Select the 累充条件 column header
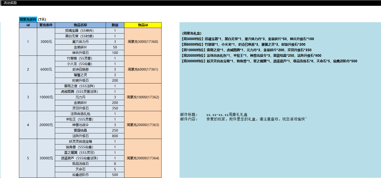The height and width of the screenshot is (178, 381). click(46, 25)
